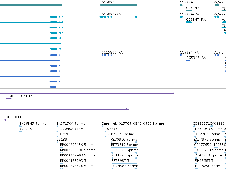Select the teal CG15890 gene bar
226x170 pixels.
118,5
